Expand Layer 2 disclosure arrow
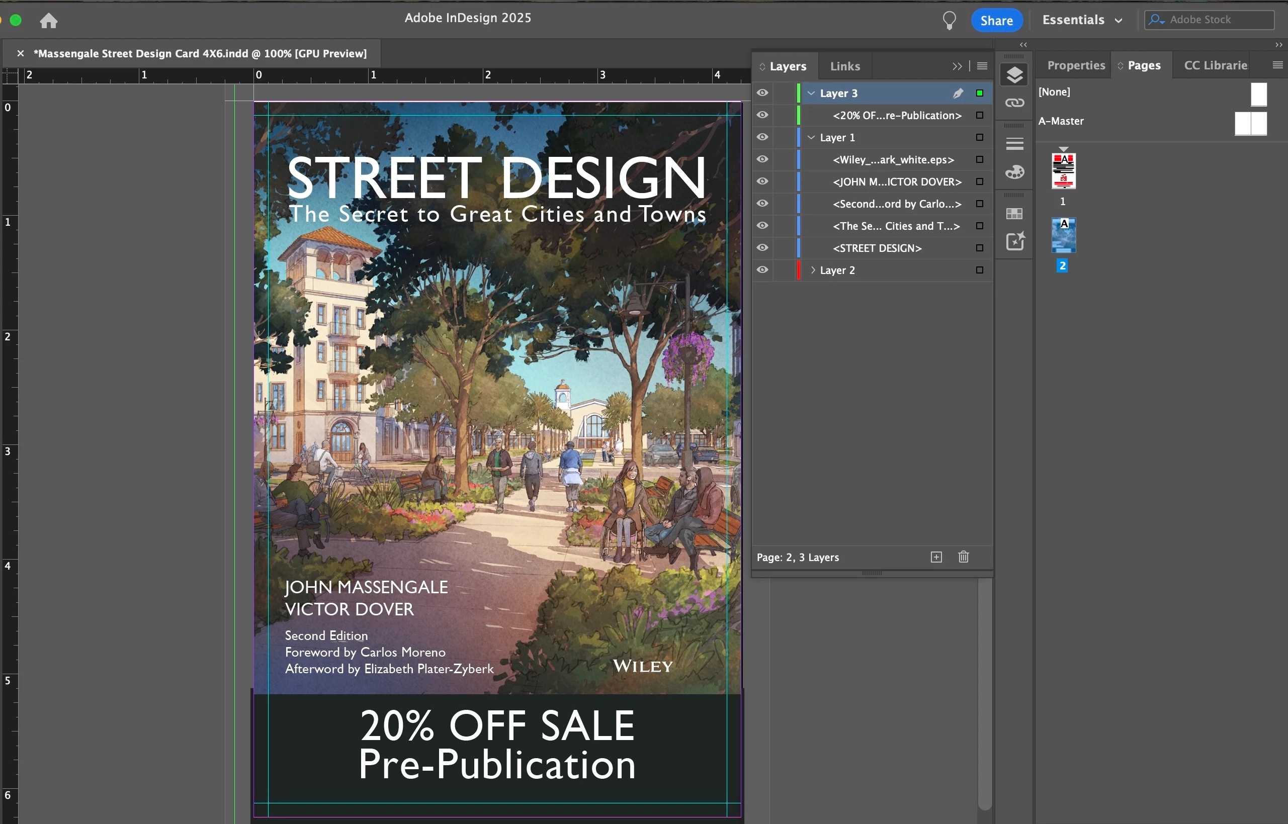This screenshot has width=1288, height=824. 813,269
